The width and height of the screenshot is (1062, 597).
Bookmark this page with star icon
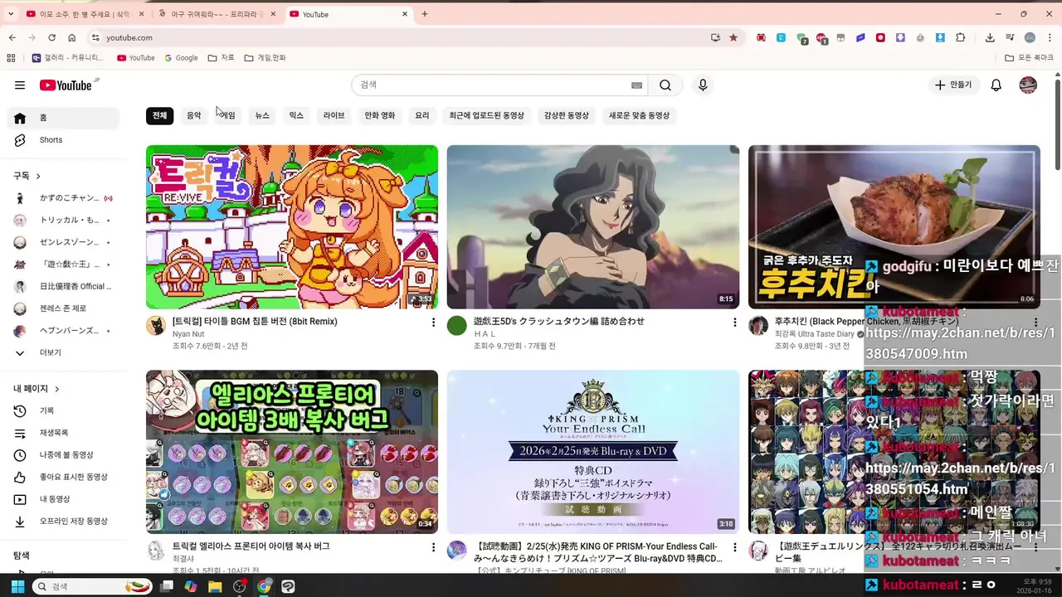pyautogui.click(x=733, y=37)
